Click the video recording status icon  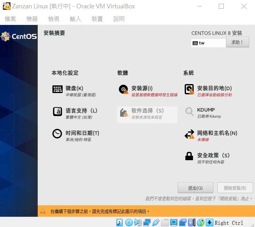183,223
